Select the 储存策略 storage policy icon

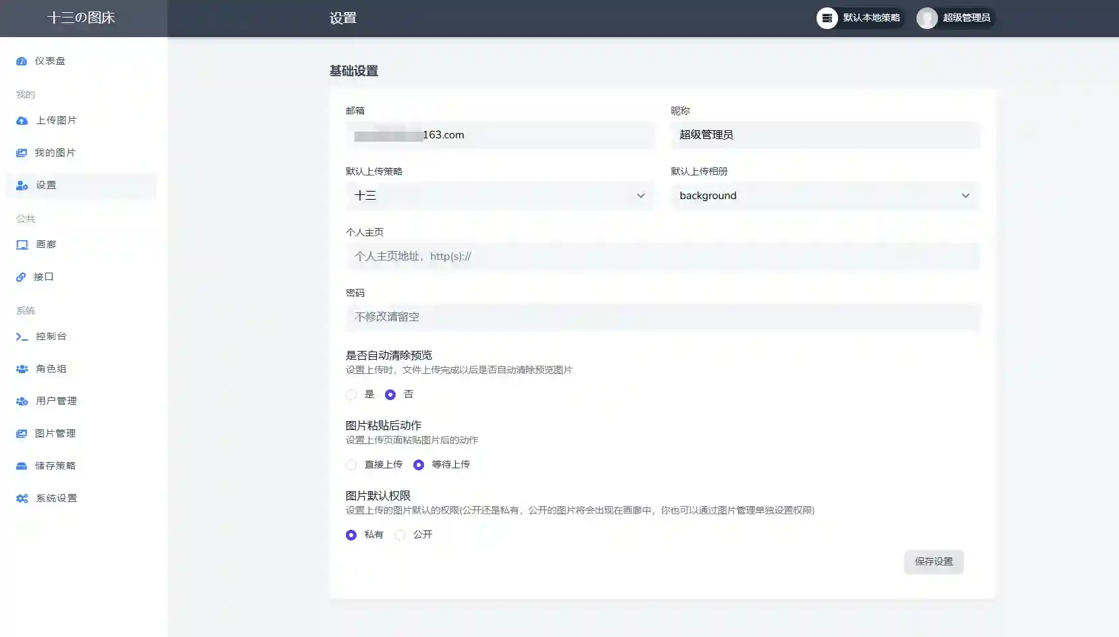tap(22, 466)
